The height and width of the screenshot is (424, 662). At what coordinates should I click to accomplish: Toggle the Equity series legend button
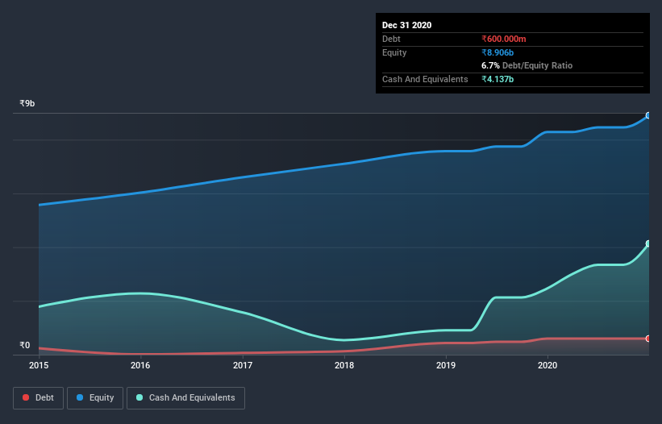tap(95, 398)
